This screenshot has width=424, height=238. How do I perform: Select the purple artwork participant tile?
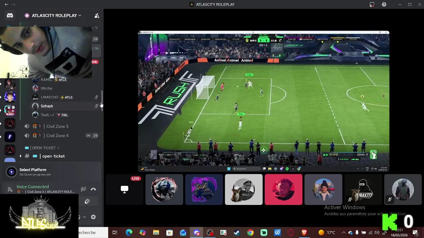click(204, 189)
